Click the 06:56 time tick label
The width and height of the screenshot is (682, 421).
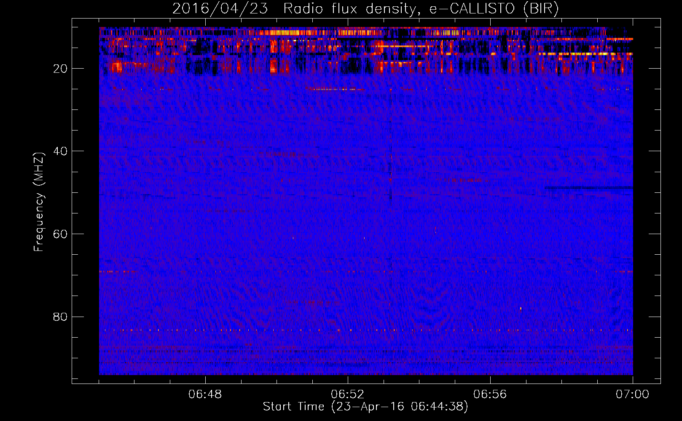[x=490, y=394]
